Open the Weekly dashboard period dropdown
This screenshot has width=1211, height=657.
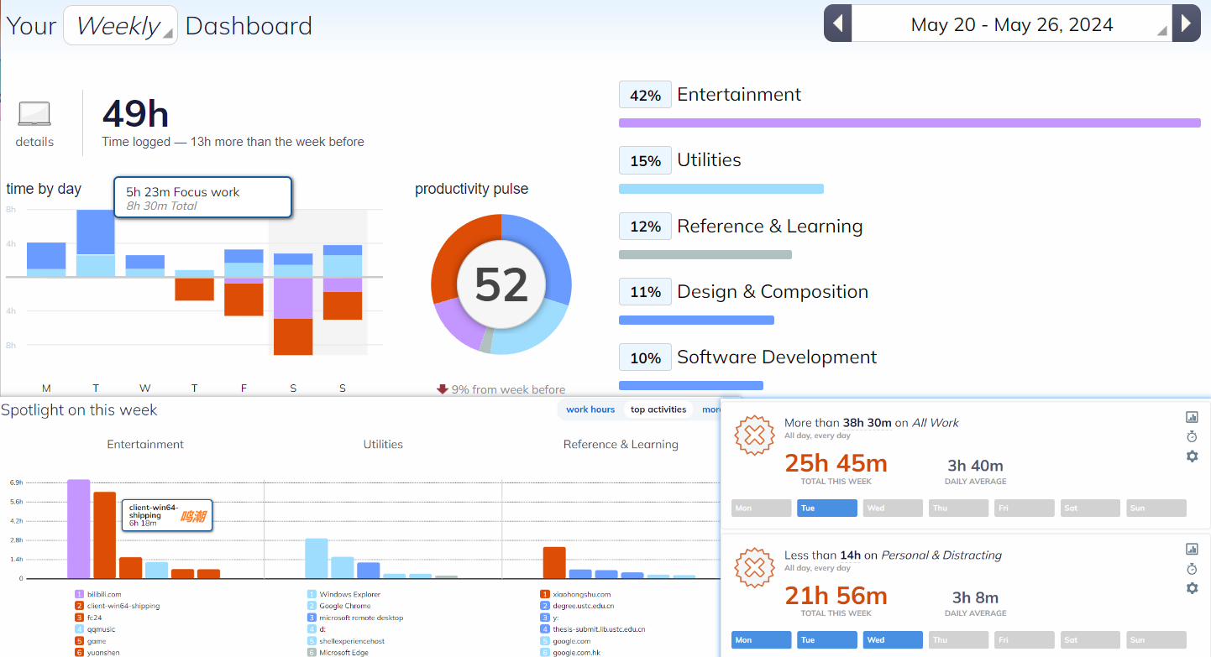(x=120, y=26)
